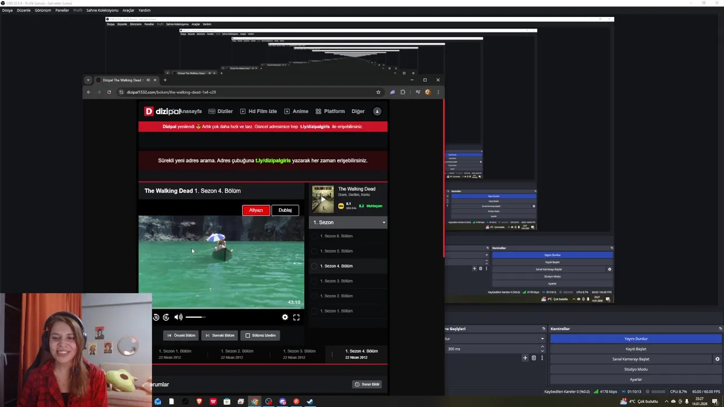
Task: Select the 1. Sezon 6. Bölüm radio
Action: pos(315,236)
